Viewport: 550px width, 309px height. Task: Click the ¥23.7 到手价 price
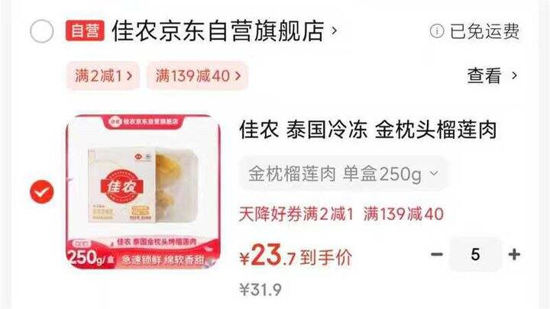point(296,256)
